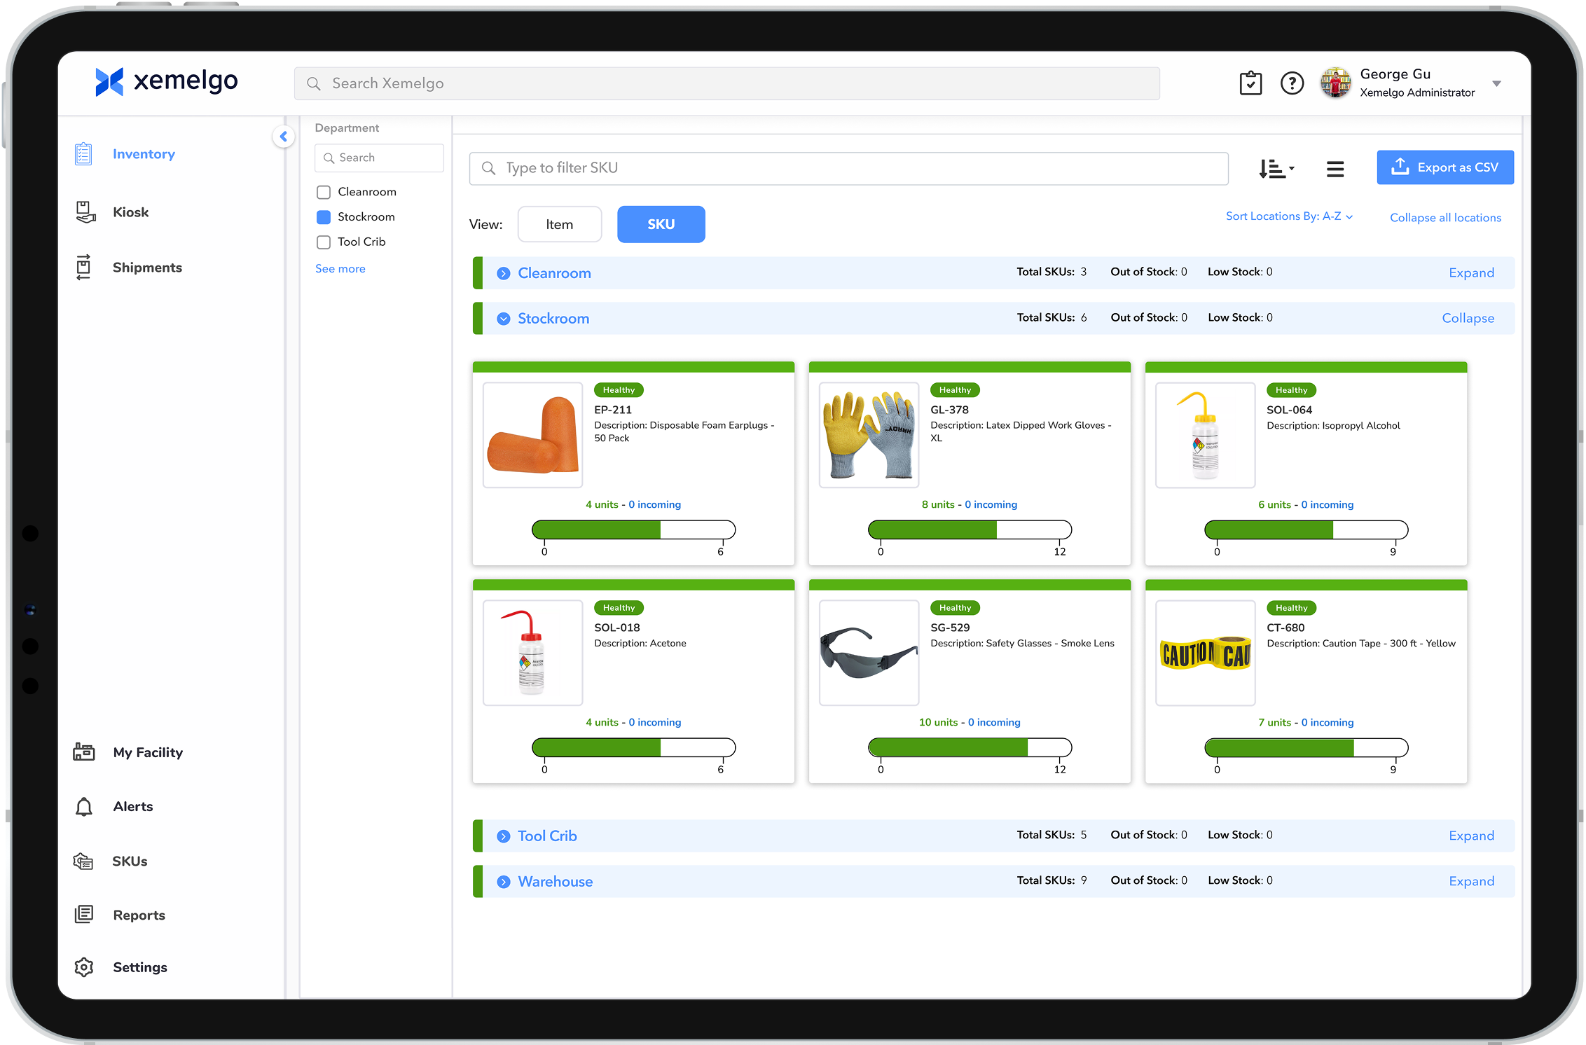The height and width of the screenshot is (1045, 1586).
Task: Open Shipments from the sidebar
Action: click(147, 268)
